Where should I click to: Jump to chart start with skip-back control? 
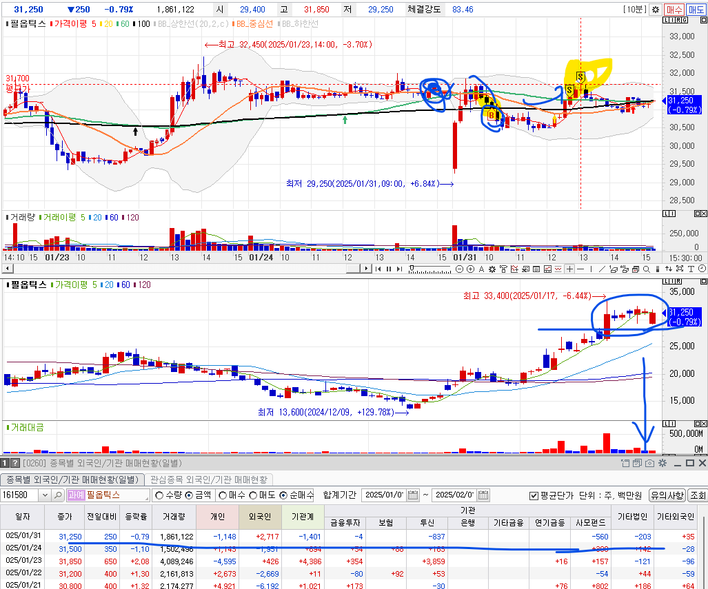pos(378,269)
